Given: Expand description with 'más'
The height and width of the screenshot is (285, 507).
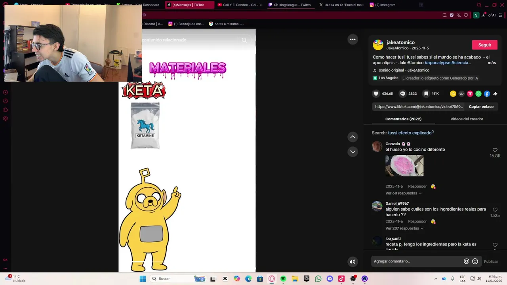Looking at the screenshot, I should pyautogui.click(x=492, y=63).
